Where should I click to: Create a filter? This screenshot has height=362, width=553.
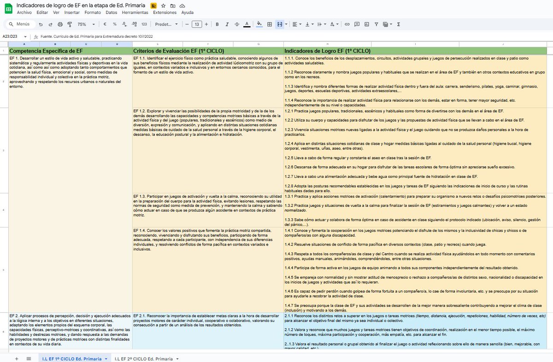pos(376,24)
